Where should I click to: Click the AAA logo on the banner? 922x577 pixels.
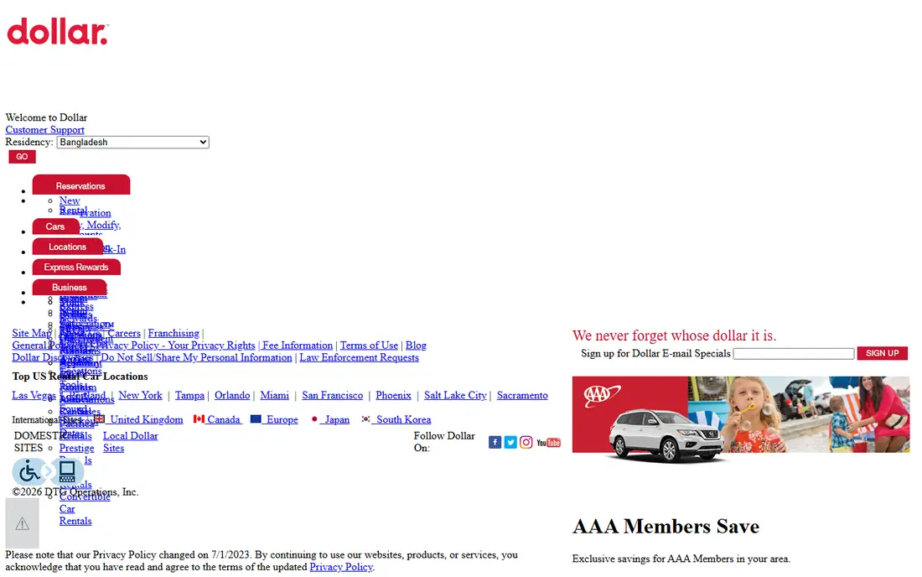click(602, 395)
